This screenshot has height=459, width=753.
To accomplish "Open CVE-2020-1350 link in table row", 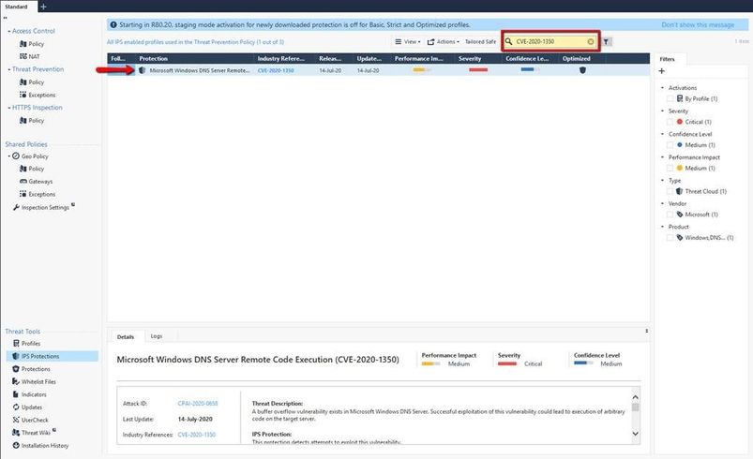I will tap(276, 70).
